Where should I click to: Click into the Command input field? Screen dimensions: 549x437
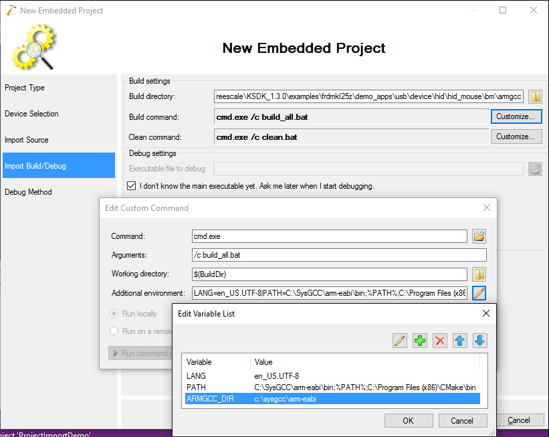coord(330,236)
